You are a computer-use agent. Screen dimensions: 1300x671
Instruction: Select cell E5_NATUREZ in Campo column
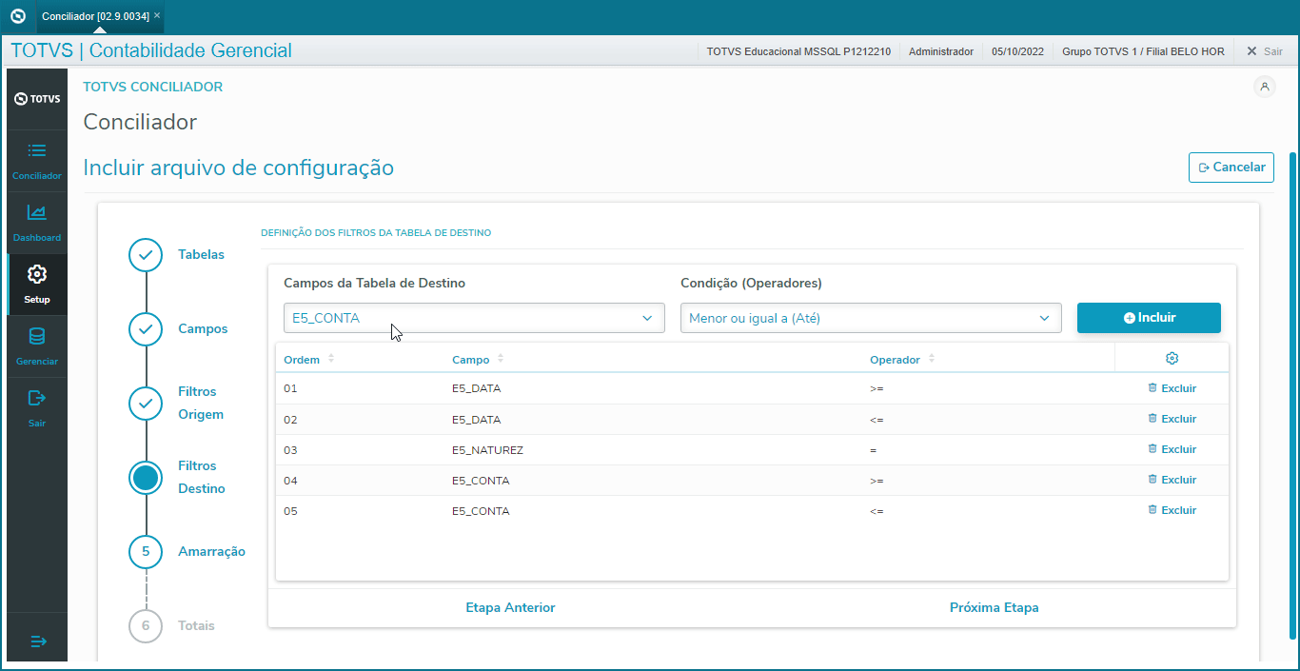pos(487,450)
